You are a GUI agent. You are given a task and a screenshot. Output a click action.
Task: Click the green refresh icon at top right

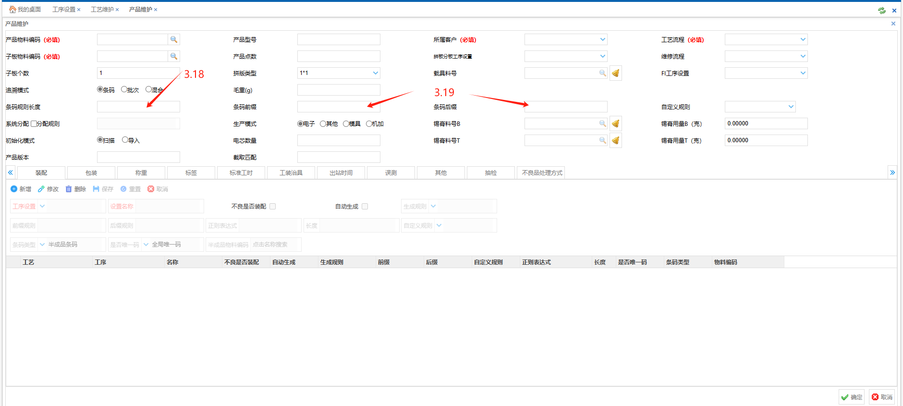[882, 10]
